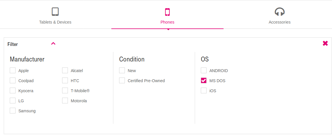Click the pink phone icon

tap(167, 12)
